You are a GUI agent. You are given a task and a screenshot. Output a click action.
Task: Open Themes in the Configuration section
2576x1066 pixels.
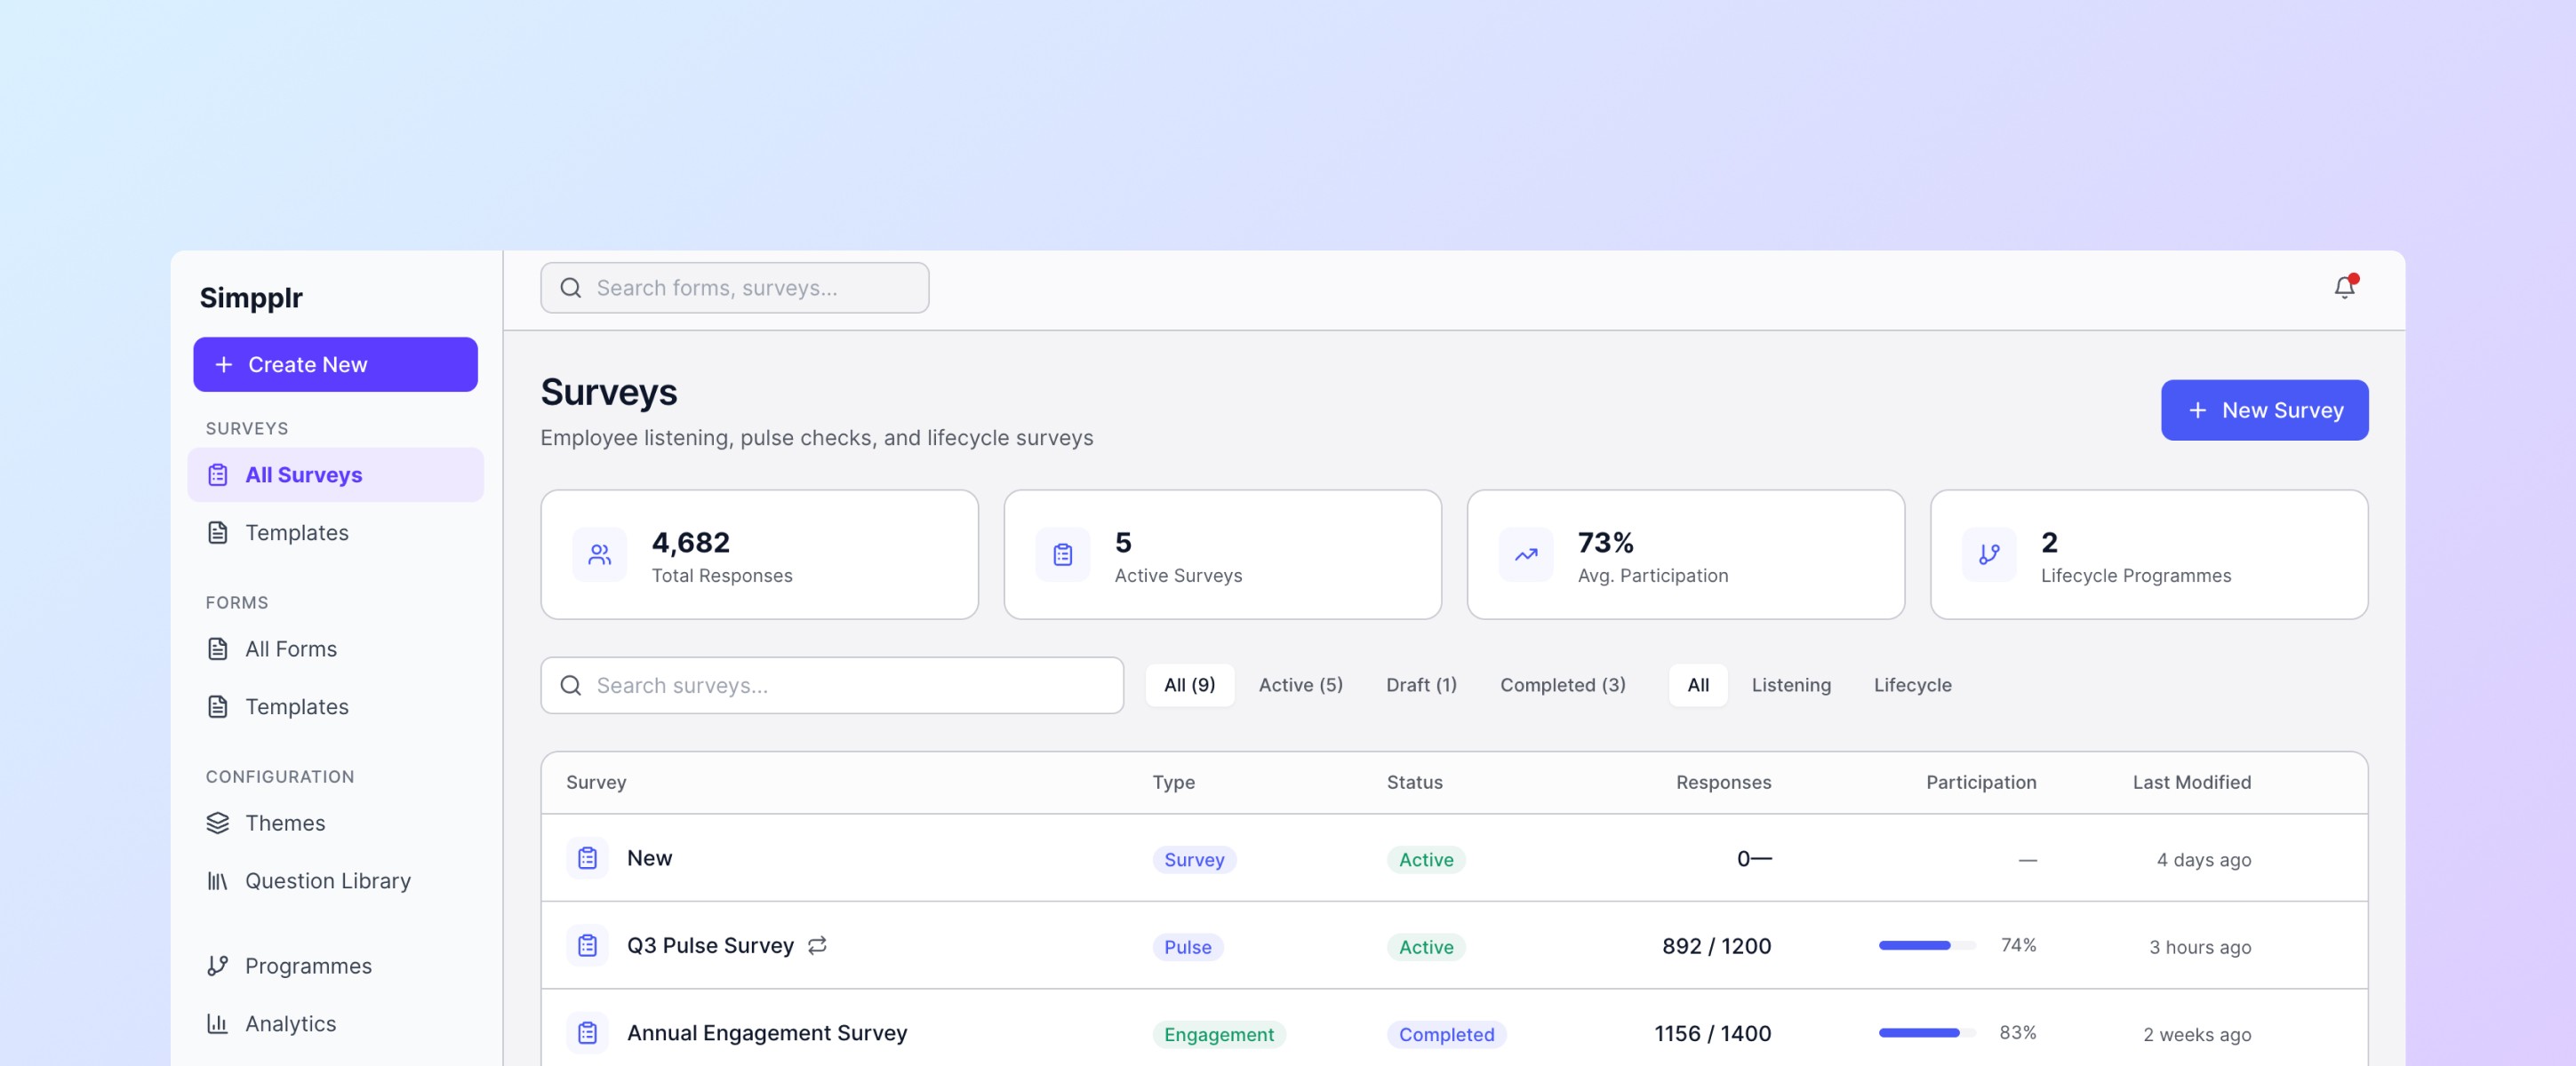click(x=285, y=823)
